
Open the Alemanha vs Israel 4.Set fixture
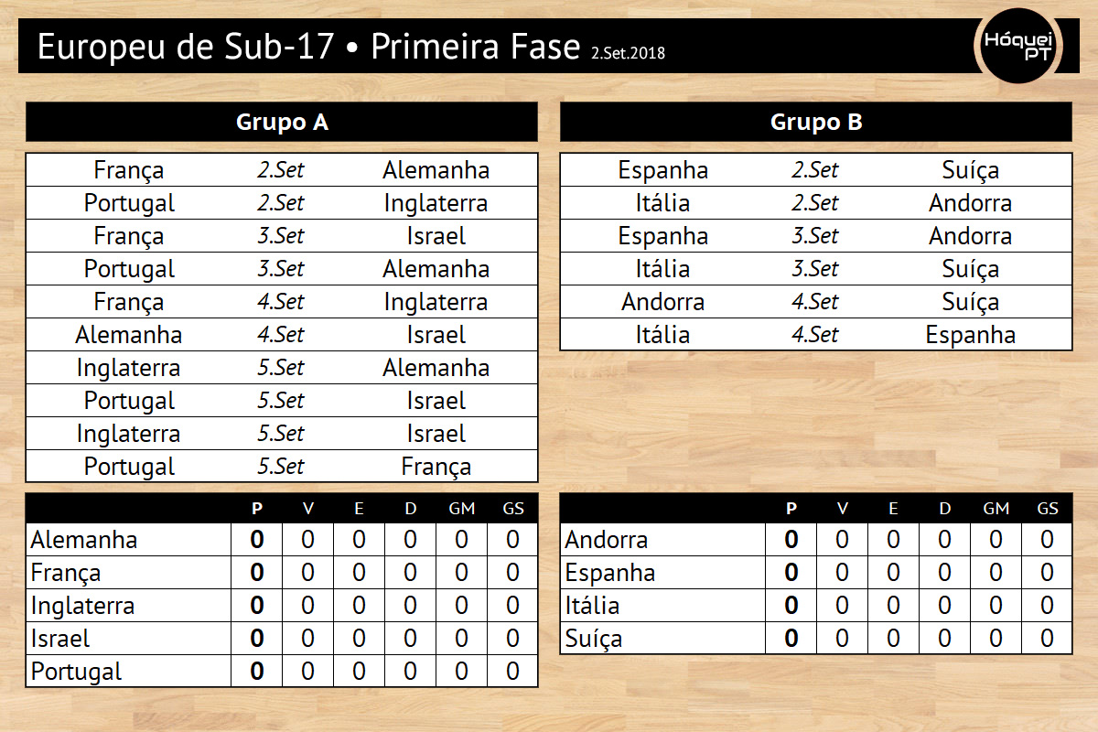click(282, 334)
